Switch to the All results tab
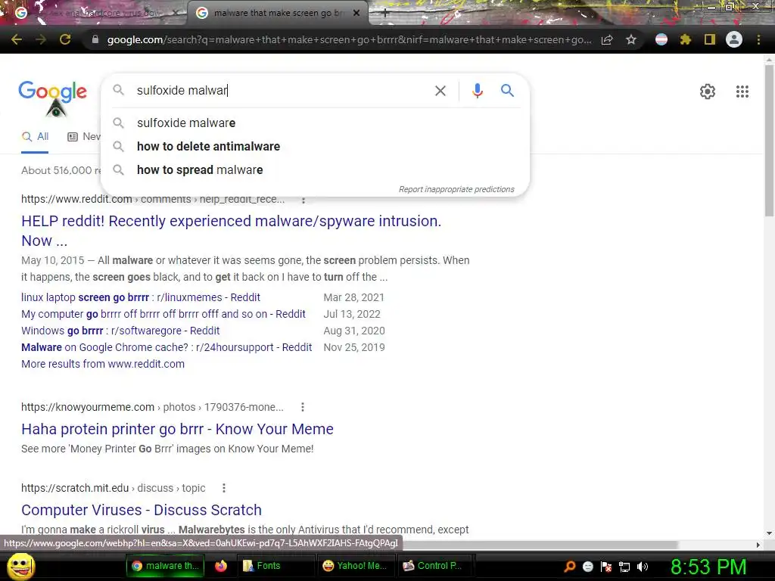 click(35, 137)
